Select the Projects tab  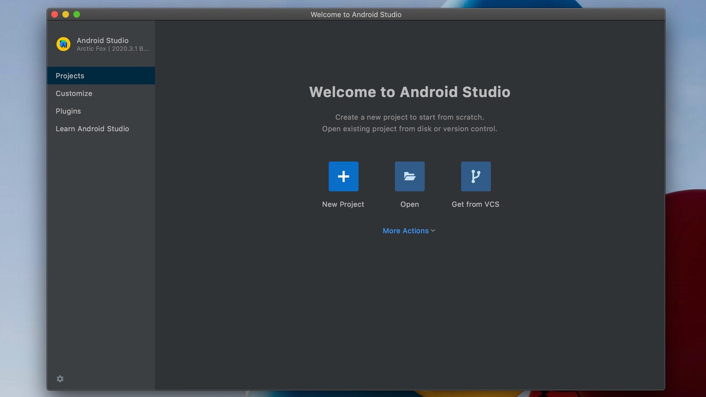(101, 76)
